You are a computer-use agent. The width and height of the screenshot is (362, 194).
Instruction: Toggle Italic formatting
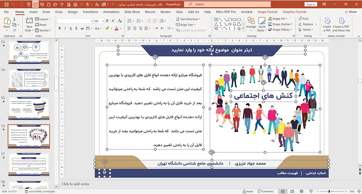[x=65, y=28]
